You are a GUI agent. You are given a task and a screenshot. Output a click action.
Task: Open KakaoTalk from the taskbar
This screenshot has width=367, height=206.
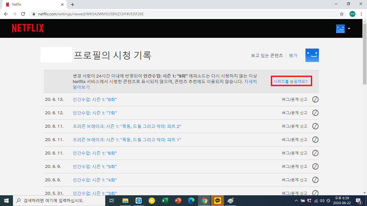click(x=217, y=201)
